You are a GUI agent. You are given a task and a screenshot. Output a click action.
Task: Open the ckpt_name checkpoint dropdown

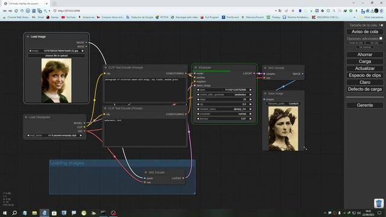(x=54, y=135)
